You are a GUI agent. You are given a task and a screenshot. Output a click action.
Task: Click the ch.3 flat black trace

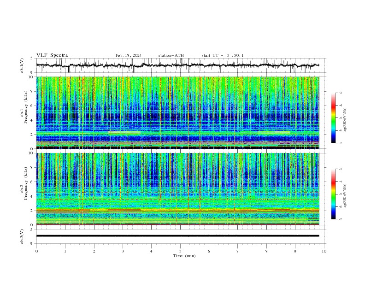point(177,236)
